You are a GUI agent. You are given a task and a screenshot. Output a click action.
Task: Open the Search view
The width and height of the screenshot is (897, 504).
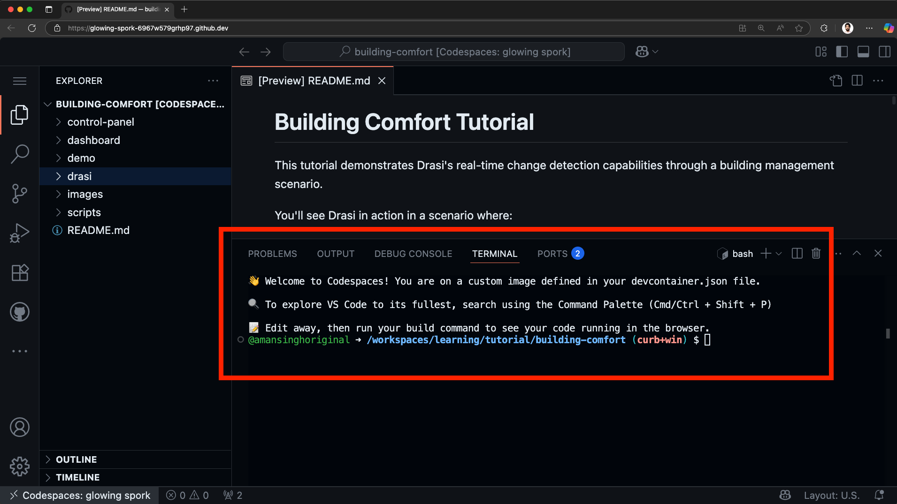20,154
